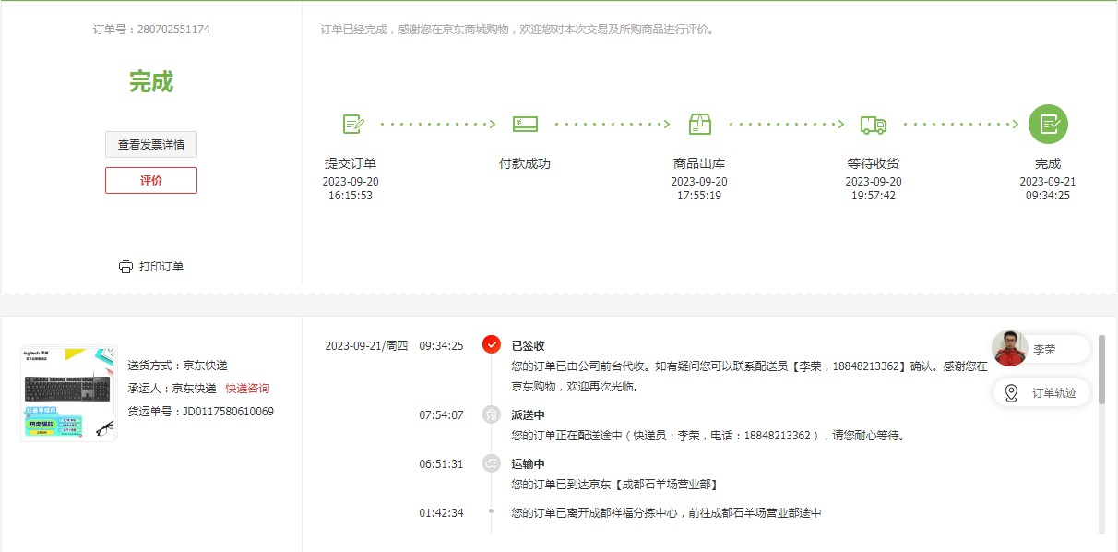Click the 运输中 status title
Image resolution: width=1118 pixels, height=552 pixels.
529,464
